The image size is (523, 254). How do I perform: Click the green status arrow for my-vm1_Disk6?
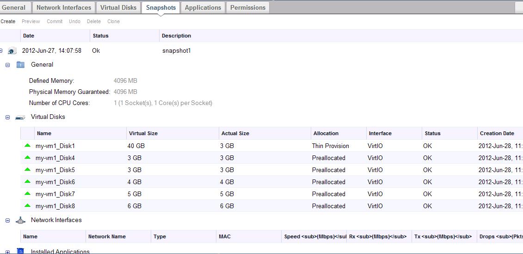[28, 182]
